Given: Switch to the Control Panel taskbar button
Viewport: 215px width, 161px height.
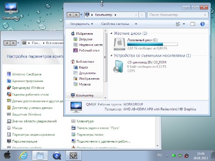Looking at the screenshot, I should click(x=74, y=155).
